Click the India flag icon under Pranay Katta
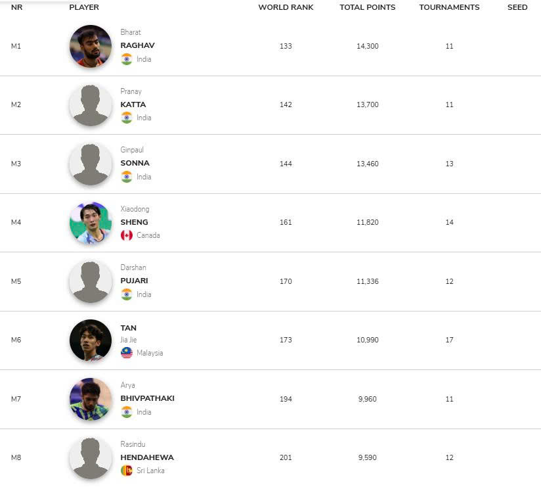Screen dimensions: 541x487 pos(127,118)
